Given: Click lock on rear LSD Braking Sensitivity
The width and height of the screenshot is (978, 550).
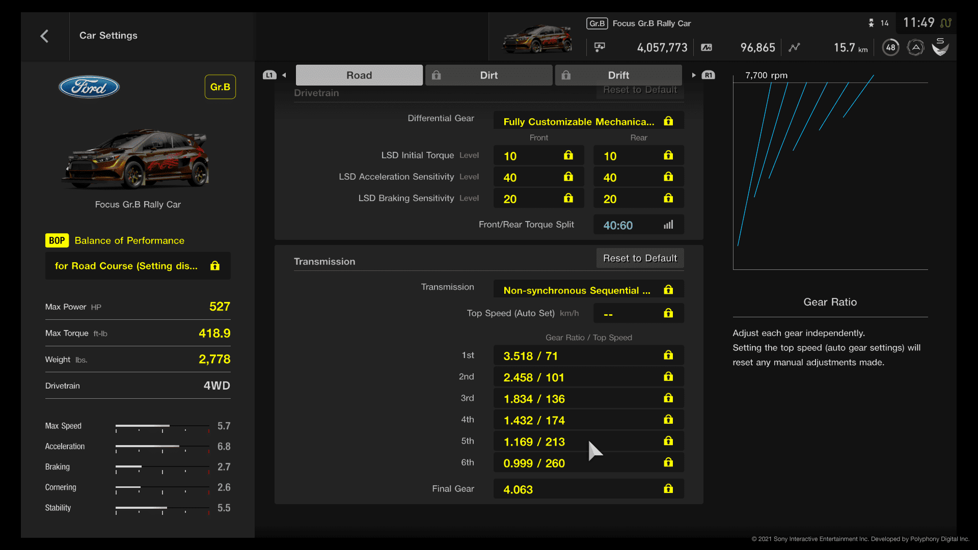Looking at the screenshot, I should pos(668,198).
